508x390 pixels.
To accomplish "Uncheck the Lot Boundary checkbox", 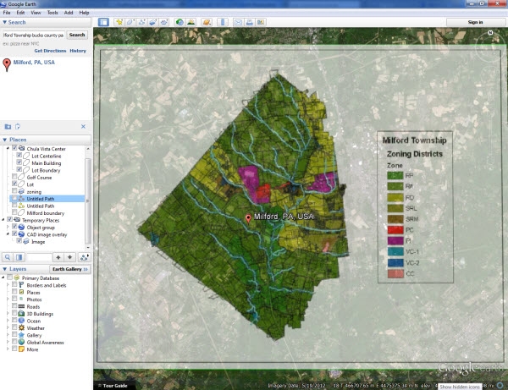I will [x=19, y=169].
